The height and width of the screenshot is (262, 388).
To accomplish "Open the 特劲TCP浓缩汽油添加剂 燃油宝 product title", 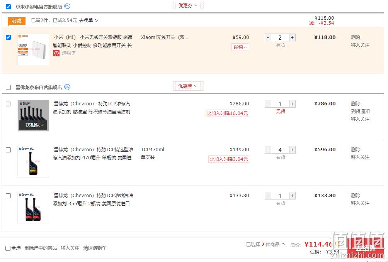I will [92, 108].
